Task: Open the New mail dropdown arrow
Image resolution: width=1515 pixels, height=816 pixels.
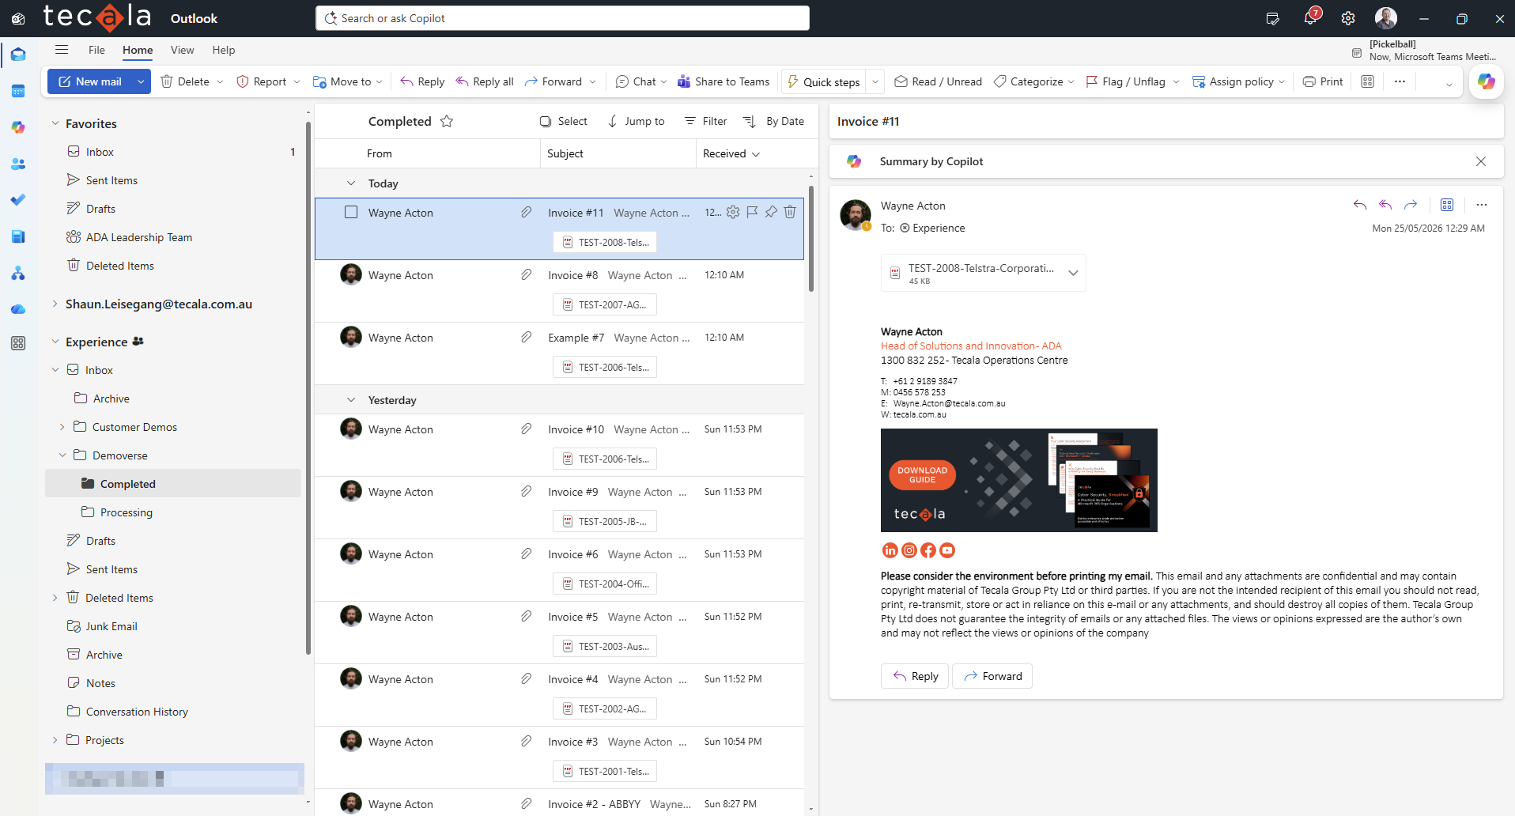Action: click(x=141, y=81)
